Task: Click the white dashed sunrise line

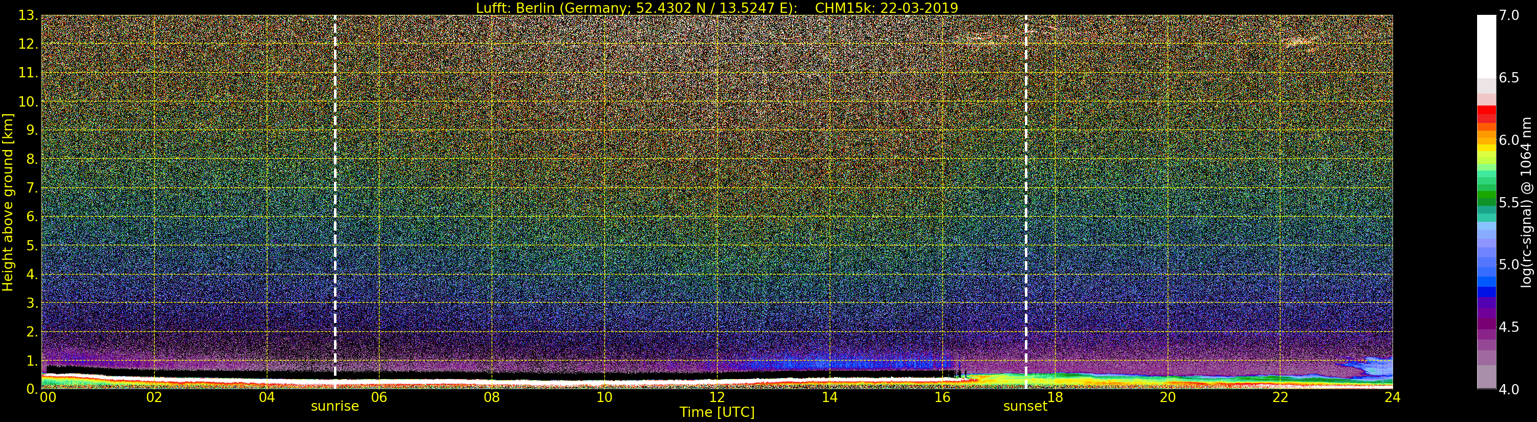Action: [x=335, y=196]
